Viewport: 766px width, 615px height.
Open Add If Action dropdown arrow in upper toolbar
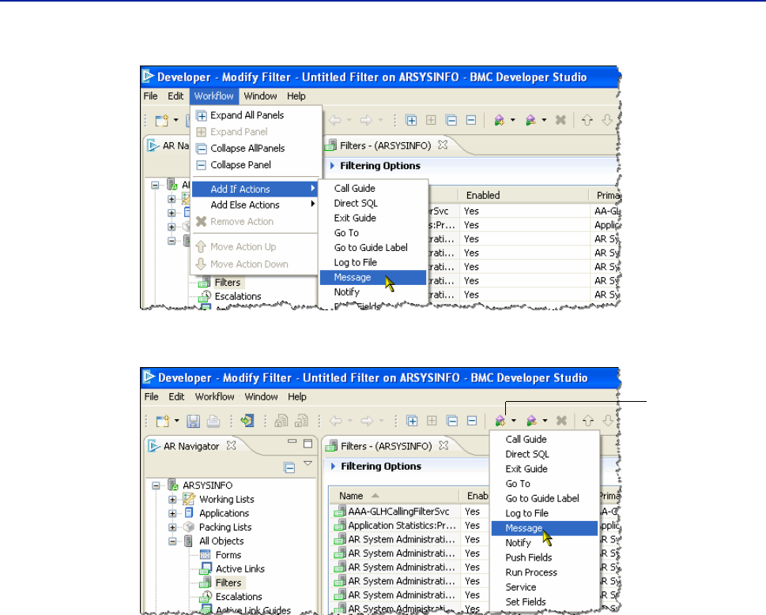click(512, 120)
